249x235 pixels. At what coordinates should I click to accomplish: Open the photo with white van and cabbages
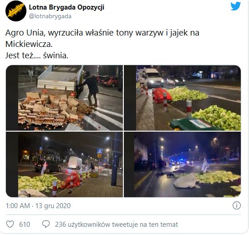pos(183,98)
